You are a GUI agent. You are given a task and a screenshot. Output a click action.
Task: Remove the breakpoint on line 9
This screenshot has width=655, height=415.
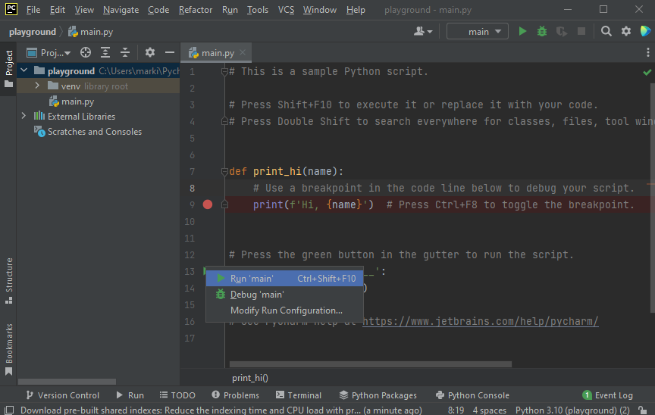(x=208, y=204)
